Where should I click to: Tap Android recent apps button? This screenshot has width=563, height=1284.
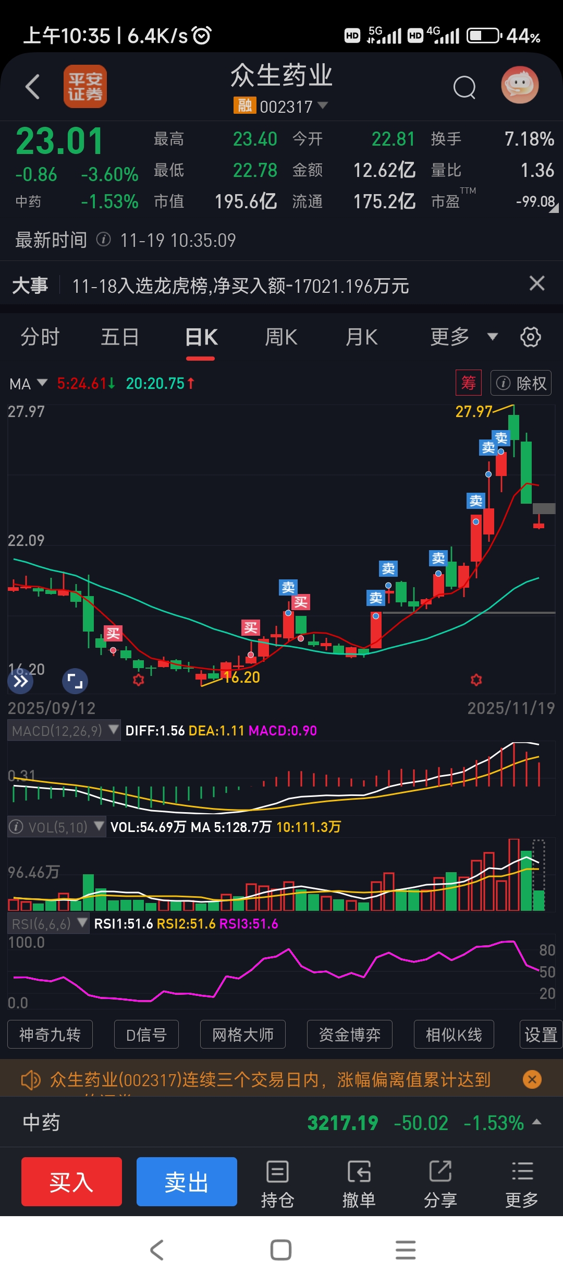click(x=406, y=1250)
